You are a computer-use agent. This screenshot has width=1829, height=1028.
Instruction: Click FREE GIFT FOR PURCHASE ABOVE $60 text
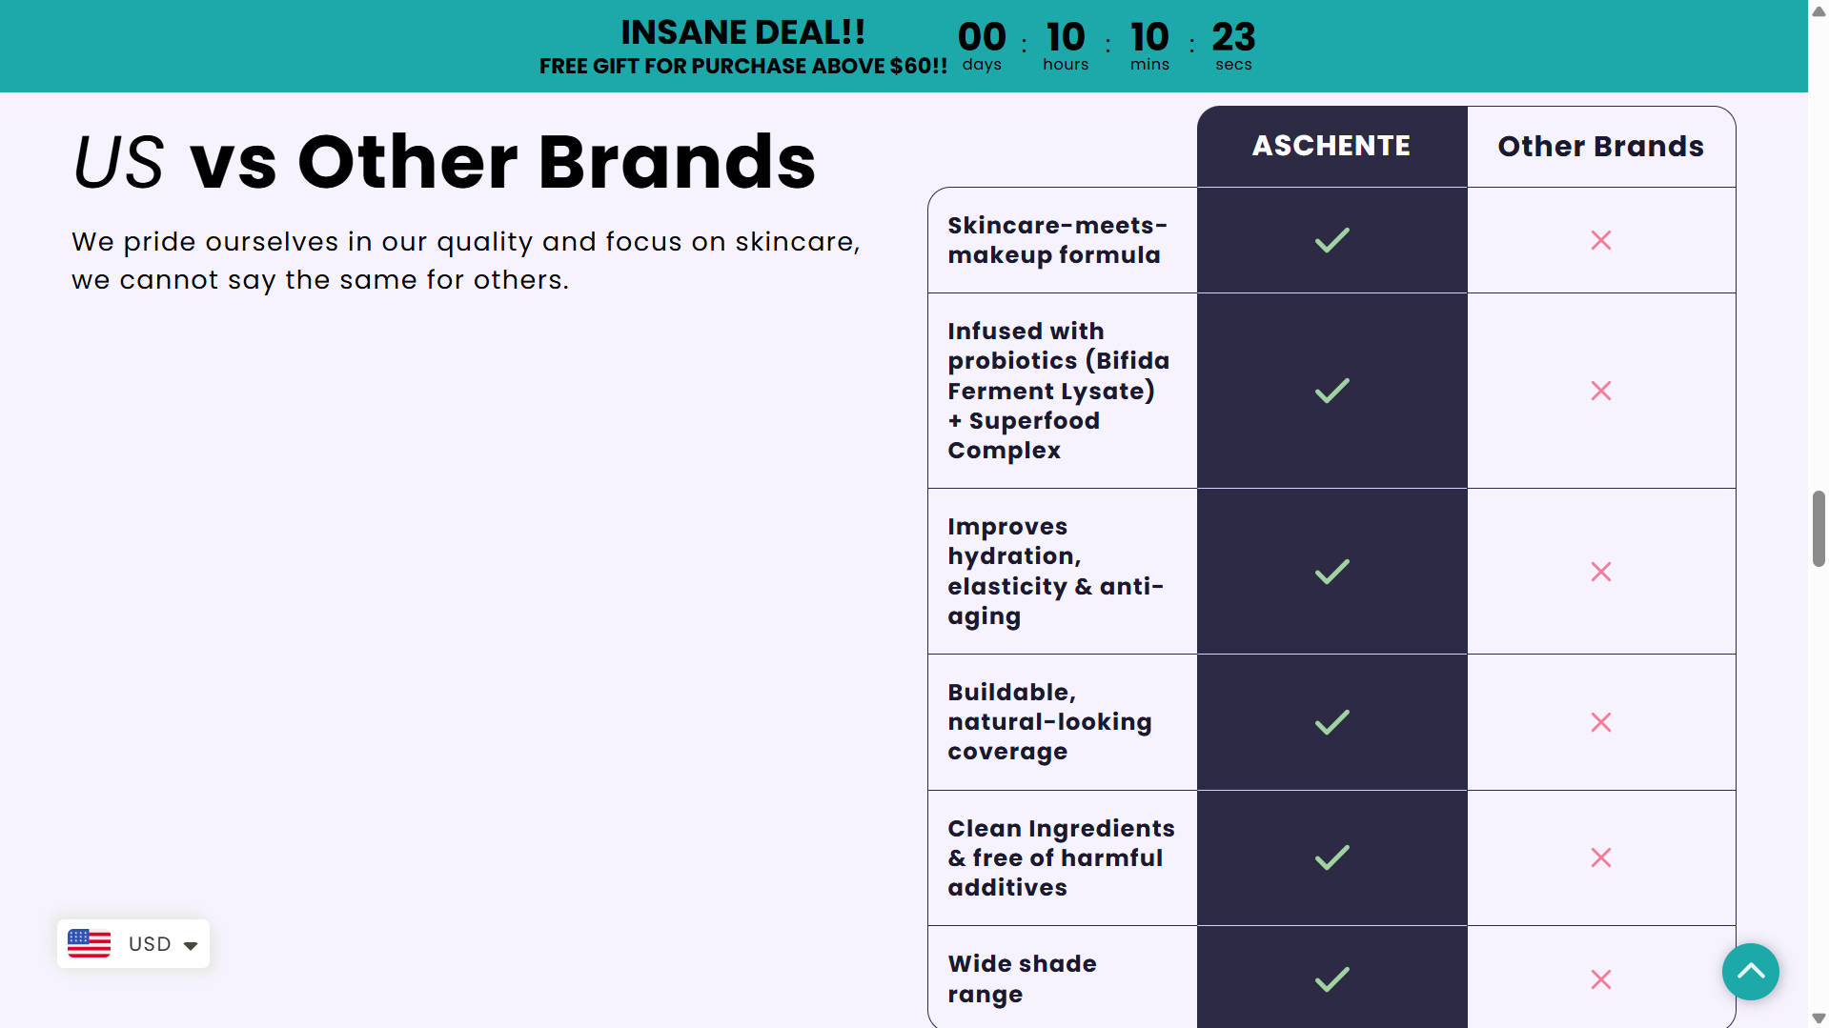point(742,67)
